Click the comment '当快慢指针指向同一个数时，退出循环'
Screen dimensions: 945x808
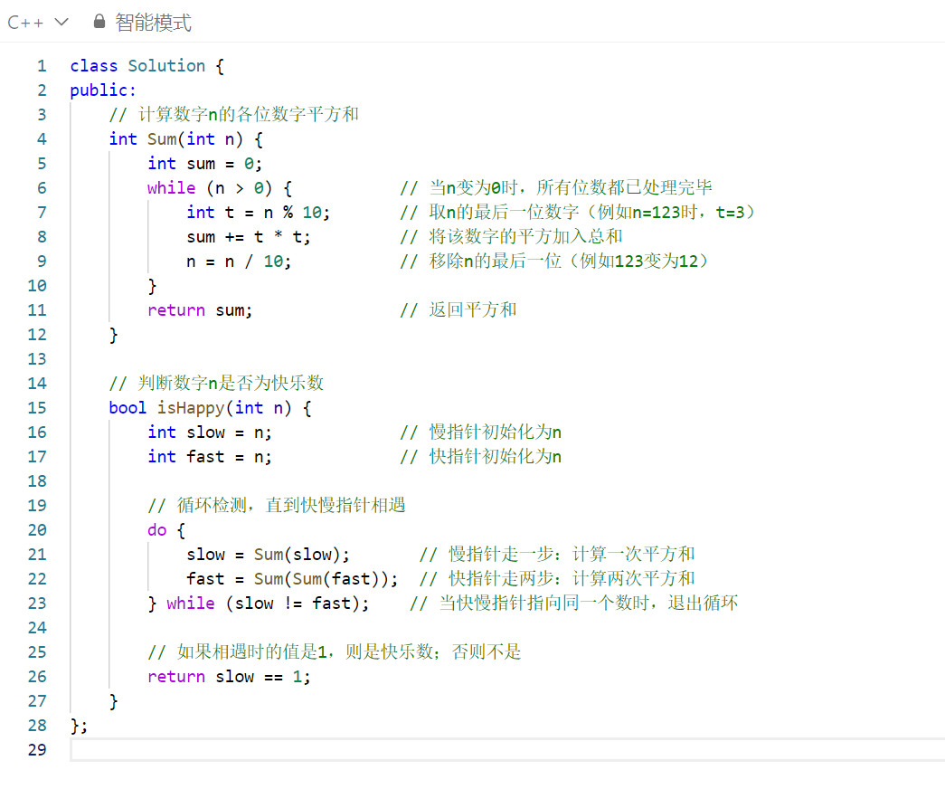point(588,603)
